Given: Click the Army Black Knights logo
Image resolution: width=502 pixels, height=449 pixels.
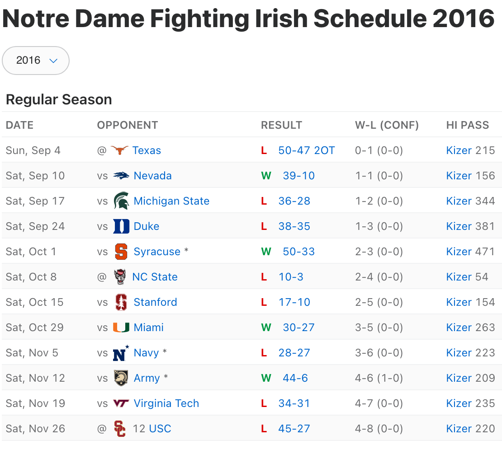Looking at the screenshot, I should (121, 378).
